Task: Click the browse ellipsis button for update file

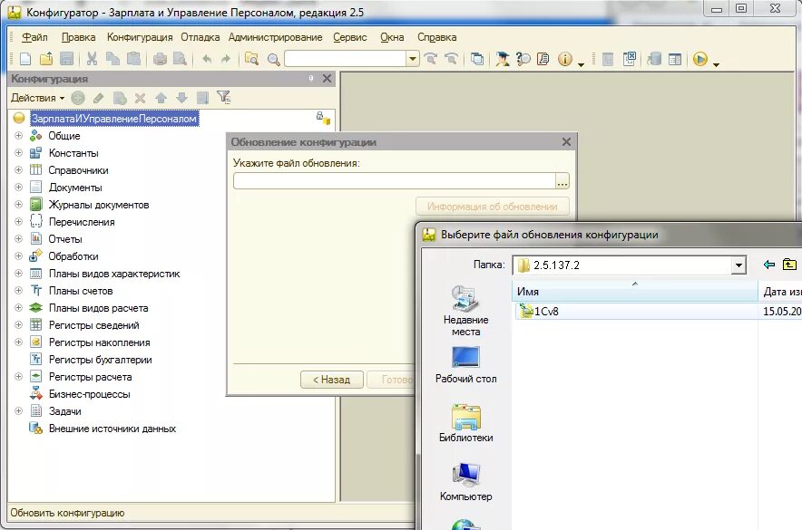Action: coord(562,181)
